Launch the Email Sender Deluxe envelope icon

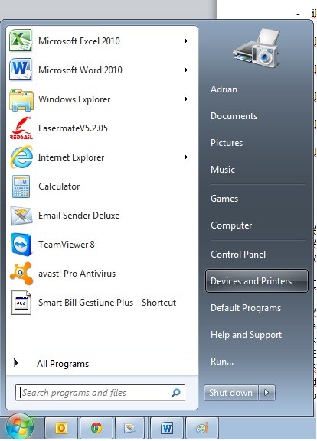pyautogui.click(x=21, y=216)
